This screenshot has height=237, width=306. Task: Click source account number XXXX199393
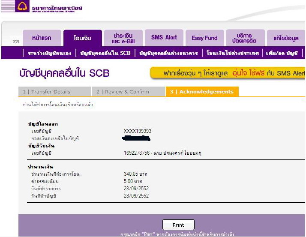(138, 131)
